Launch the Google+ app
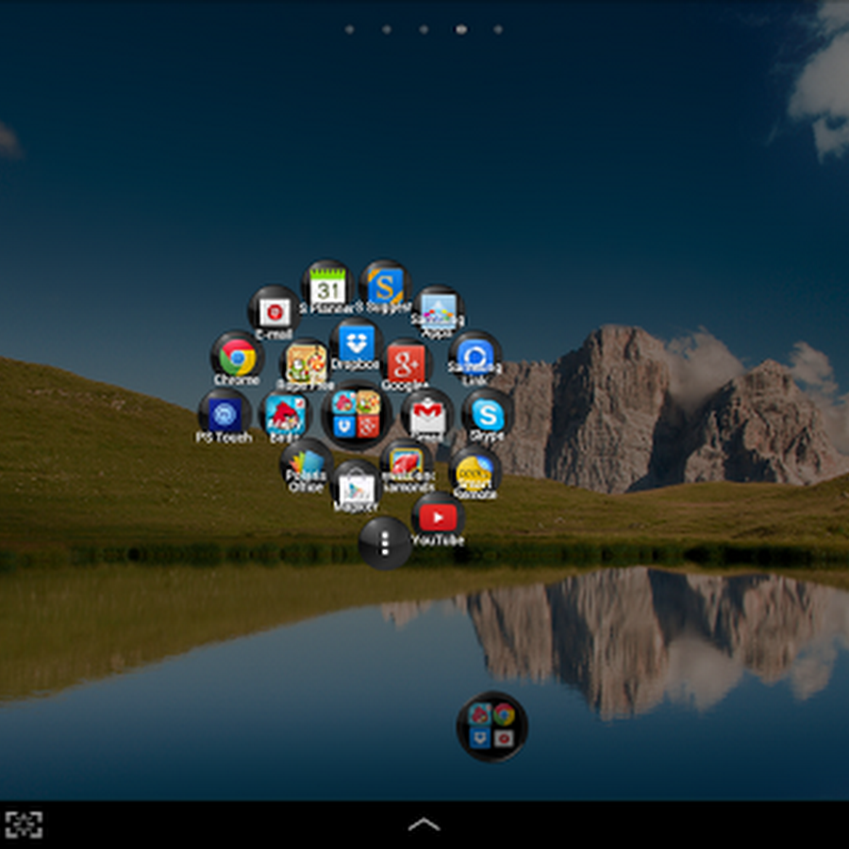Screen dimensions: 849x849 click(x=406, y=364)
